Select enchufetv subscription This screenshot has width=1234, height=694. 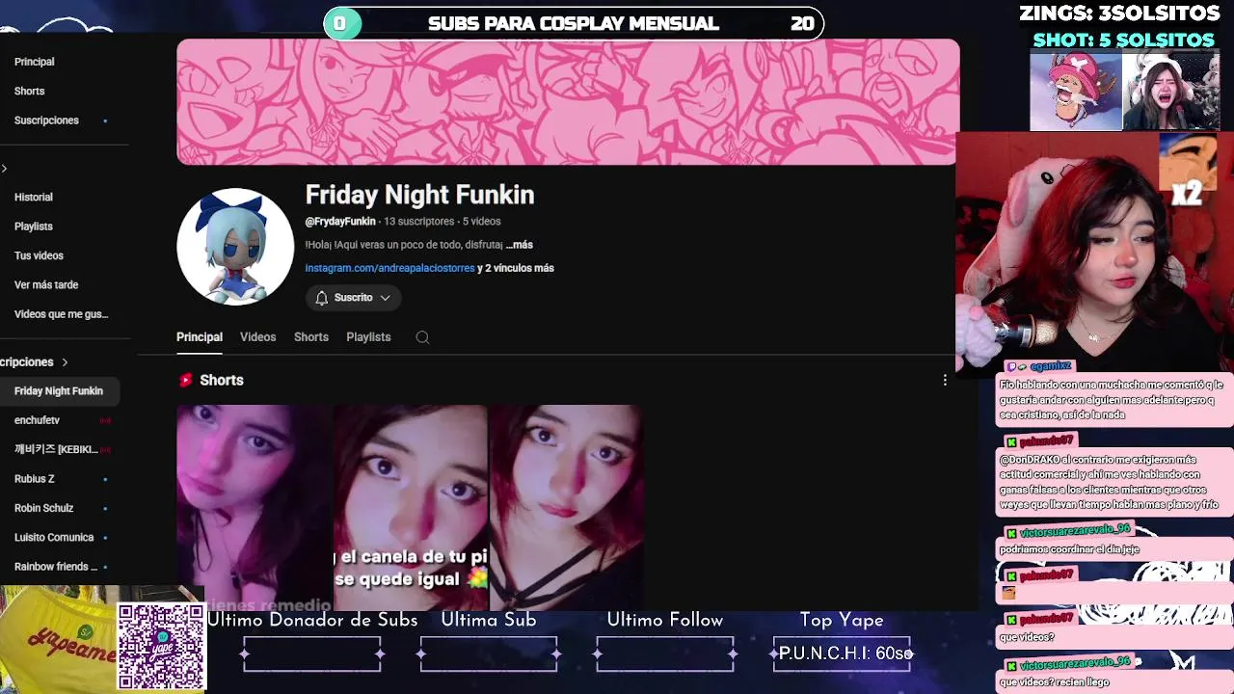click(x=38, y=420)
